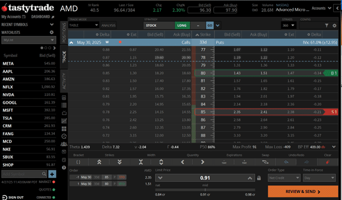Switch to the POSITIONS vertical tab
The height and width of the screenshot is (200, 342).
coord(64,32)
